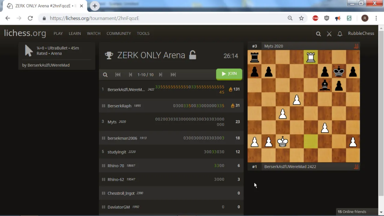Screen dimensions: 384x216
Task: Click pause icon beside Chesstroll_Ingot
Action: 103,193
